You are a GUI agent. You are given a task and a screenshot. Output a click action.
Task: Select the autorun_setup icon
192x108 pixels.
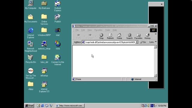coord(44,45)
